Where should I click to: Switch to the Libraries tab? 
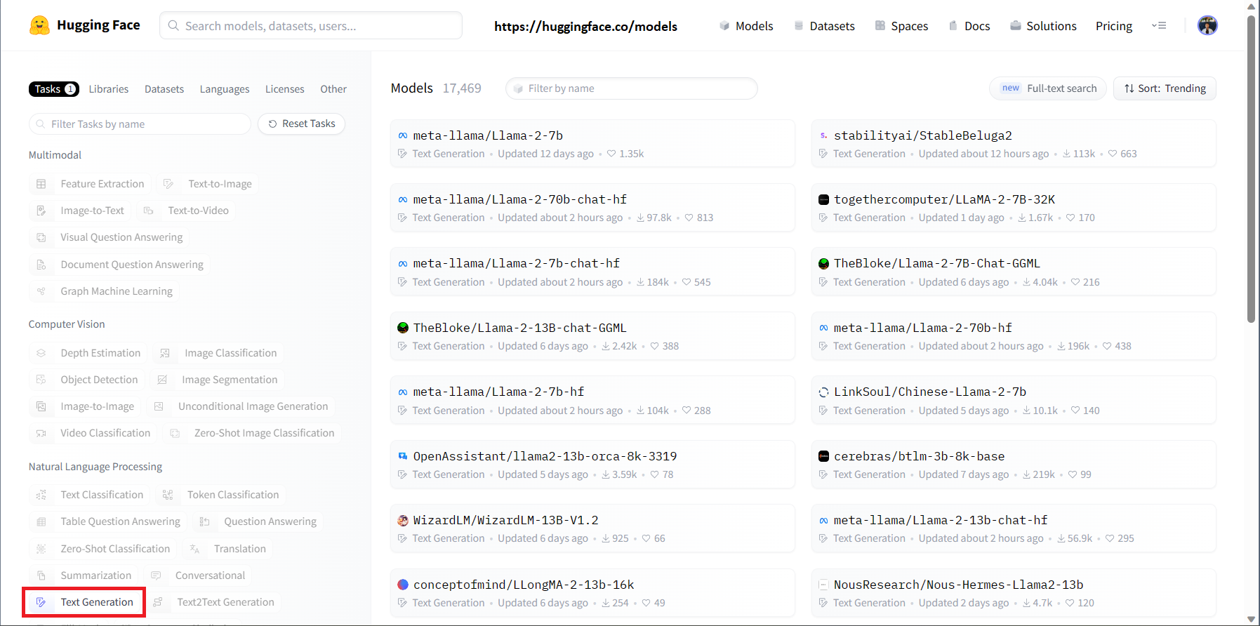[109, 89]
